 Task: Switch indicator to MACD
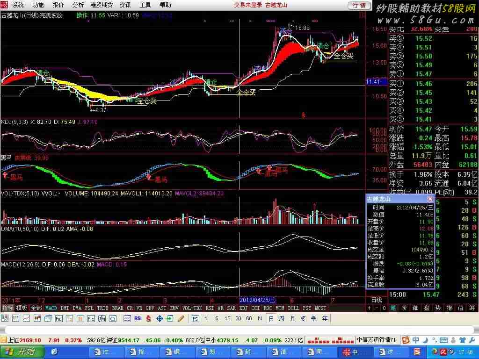(51, 308)
